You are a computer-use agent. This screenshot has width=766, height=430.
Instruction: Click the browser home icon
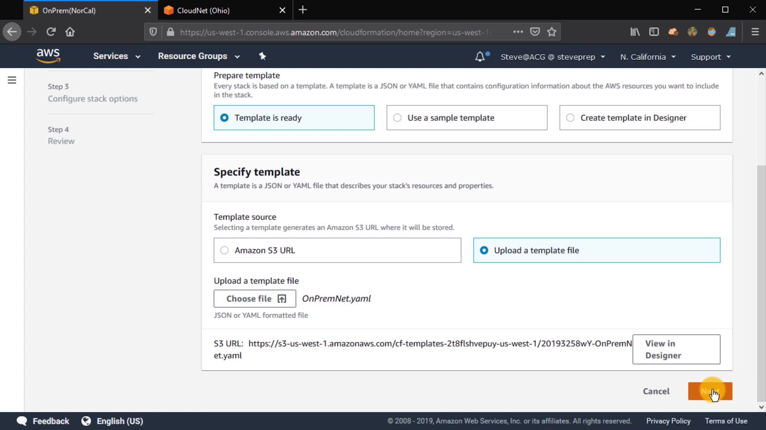click(70, 32)
